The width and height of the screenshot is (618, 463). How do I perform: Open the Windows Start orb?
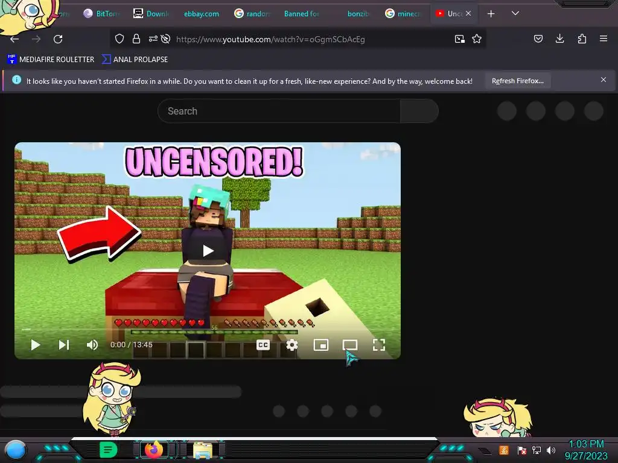pos(15,450)
